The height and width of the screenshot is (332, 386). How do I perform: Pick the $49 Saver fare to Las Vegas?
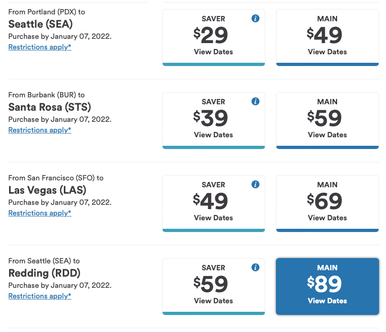[213, 202]
